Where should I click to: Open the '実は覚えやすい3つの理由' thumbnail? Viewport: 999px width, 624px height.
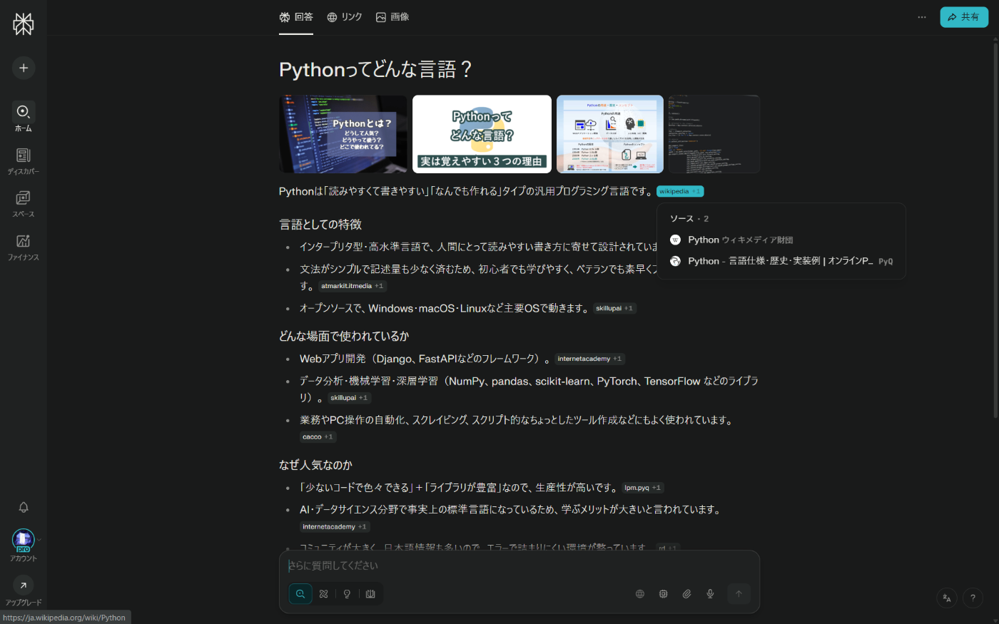click(x=482, y=134)
